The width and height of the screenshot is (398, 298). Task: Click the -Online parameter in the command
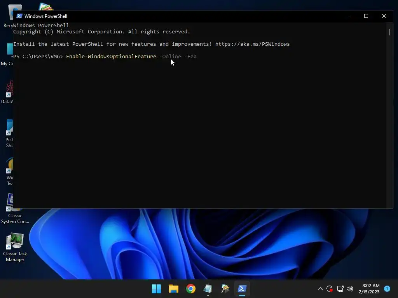pyautogui.click(x=170, y=57)
